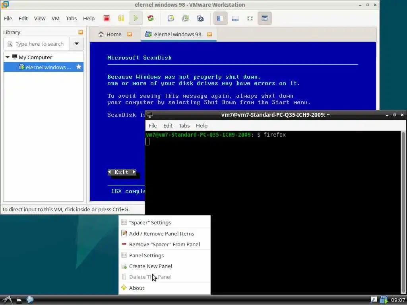Close the elernel windows 98 tab X icon
407x305 pixels.
click(209, 34)
